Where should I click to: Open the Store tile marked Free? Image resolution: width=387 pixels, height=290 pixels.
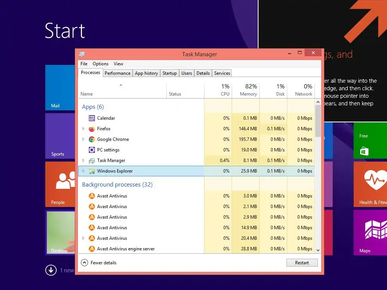click(x=370, y=140)
